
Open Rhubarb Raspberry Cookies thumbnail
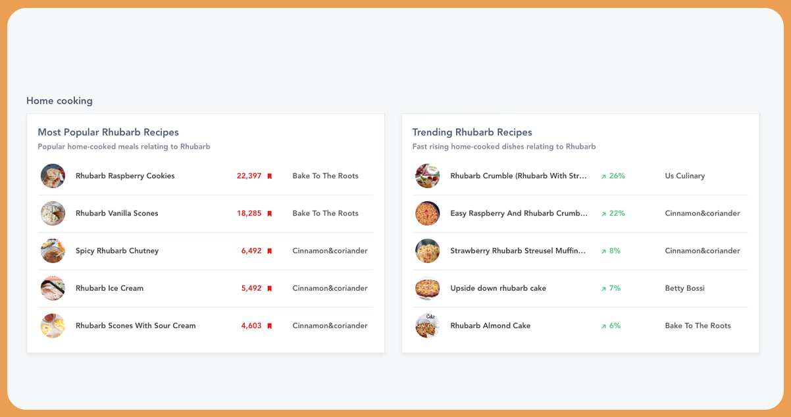click(53, 176)
